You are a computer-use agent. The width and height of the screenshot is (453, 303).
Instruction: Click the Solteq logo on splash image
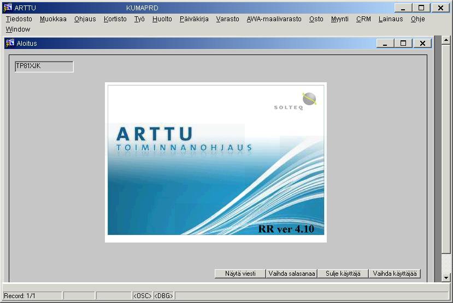pyautogui.click(x=295, y=101)
